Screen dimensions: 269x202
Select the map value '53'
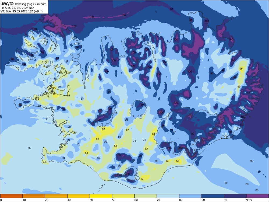point(86,153)
